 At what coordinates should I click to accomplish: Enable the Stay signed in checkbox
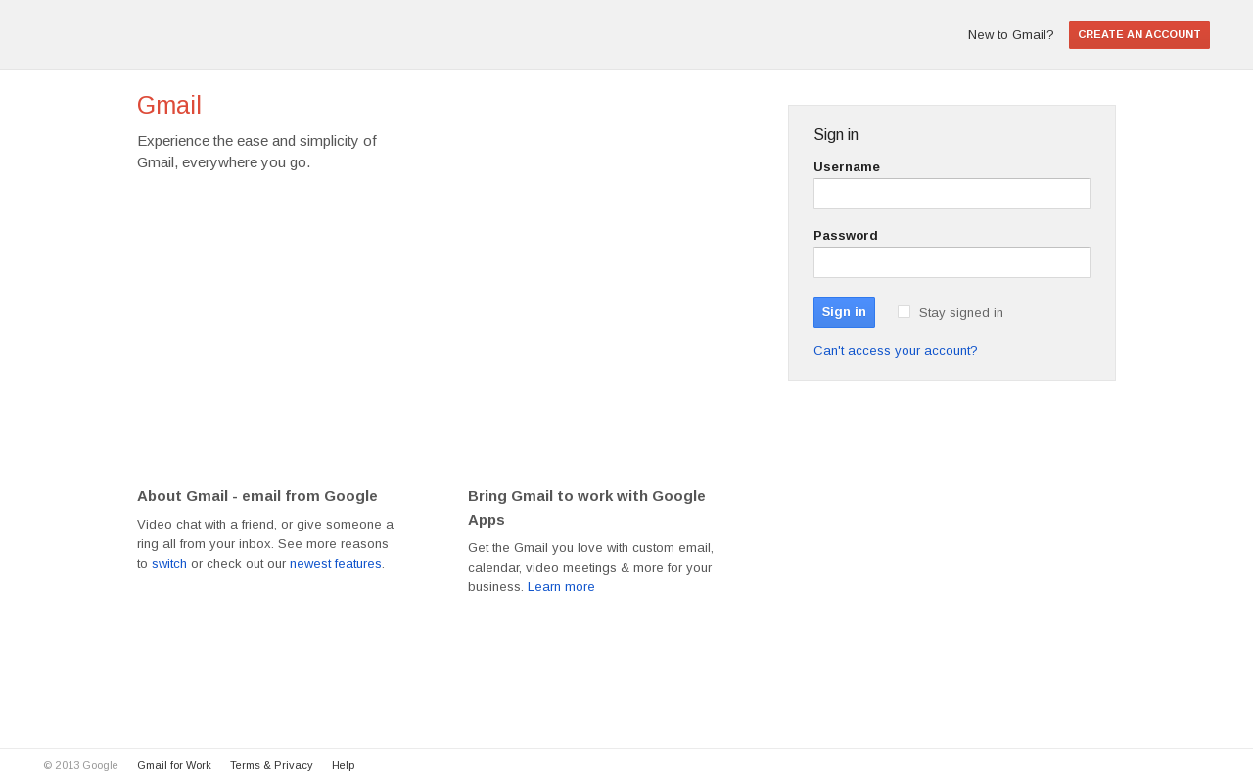904,312
